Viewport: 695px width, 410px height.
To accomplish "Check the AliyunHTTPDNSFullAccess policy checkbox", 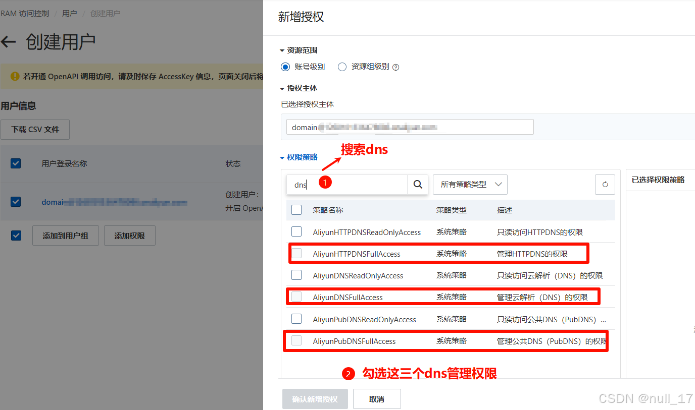I will coord(296,253).
